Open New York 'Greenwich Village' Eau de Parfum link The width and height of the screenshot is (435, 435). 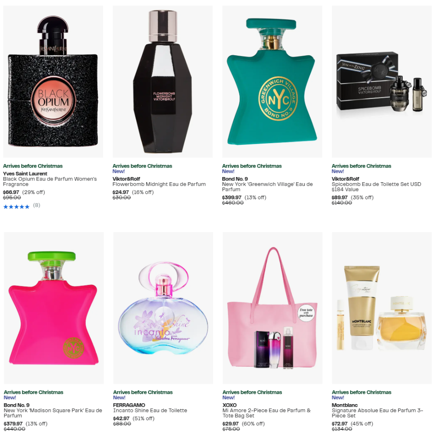pyautogui.click(x=267, y=187)
